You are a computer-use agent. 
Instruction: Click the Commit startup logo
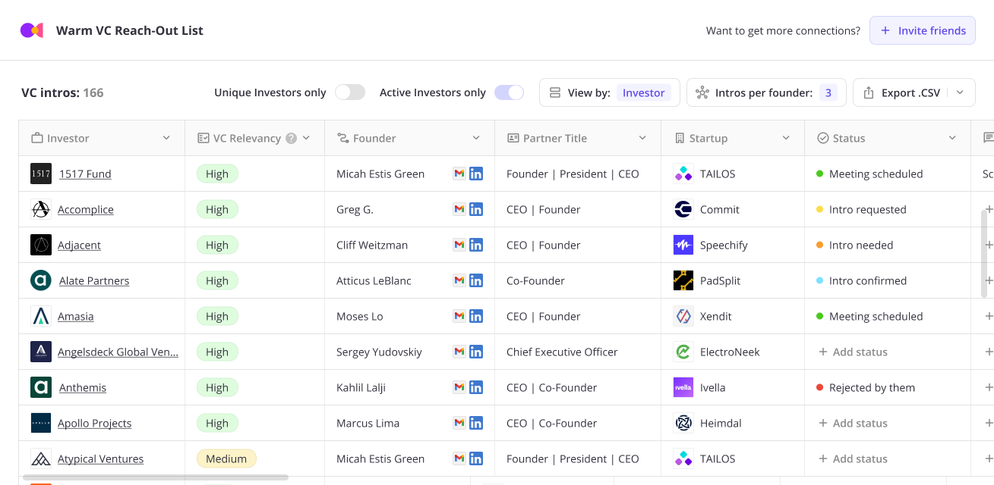click(683, 209)
